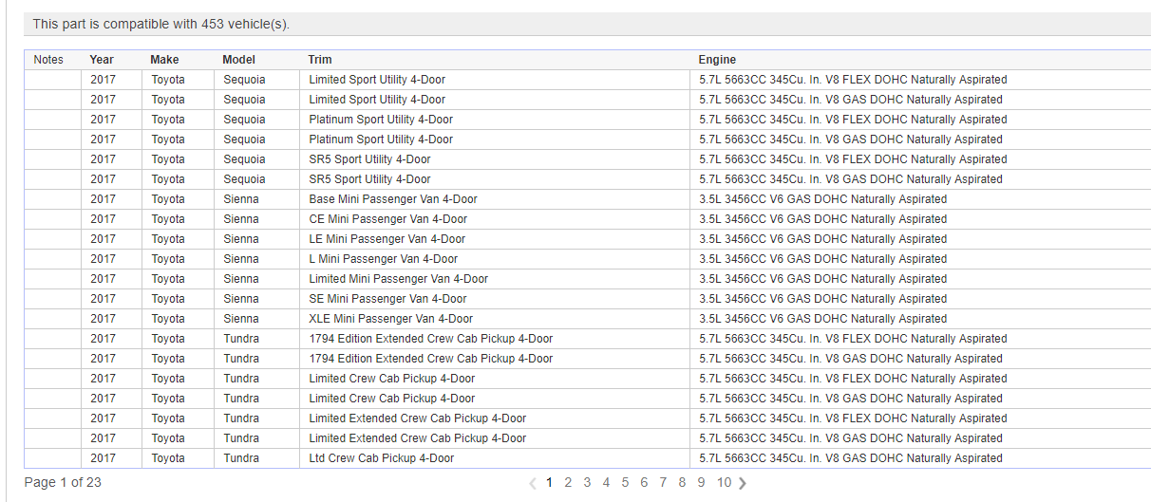Screen dimensions: 1151x502
Task: Open page 7 in the pager
Action: pos(663,482)
